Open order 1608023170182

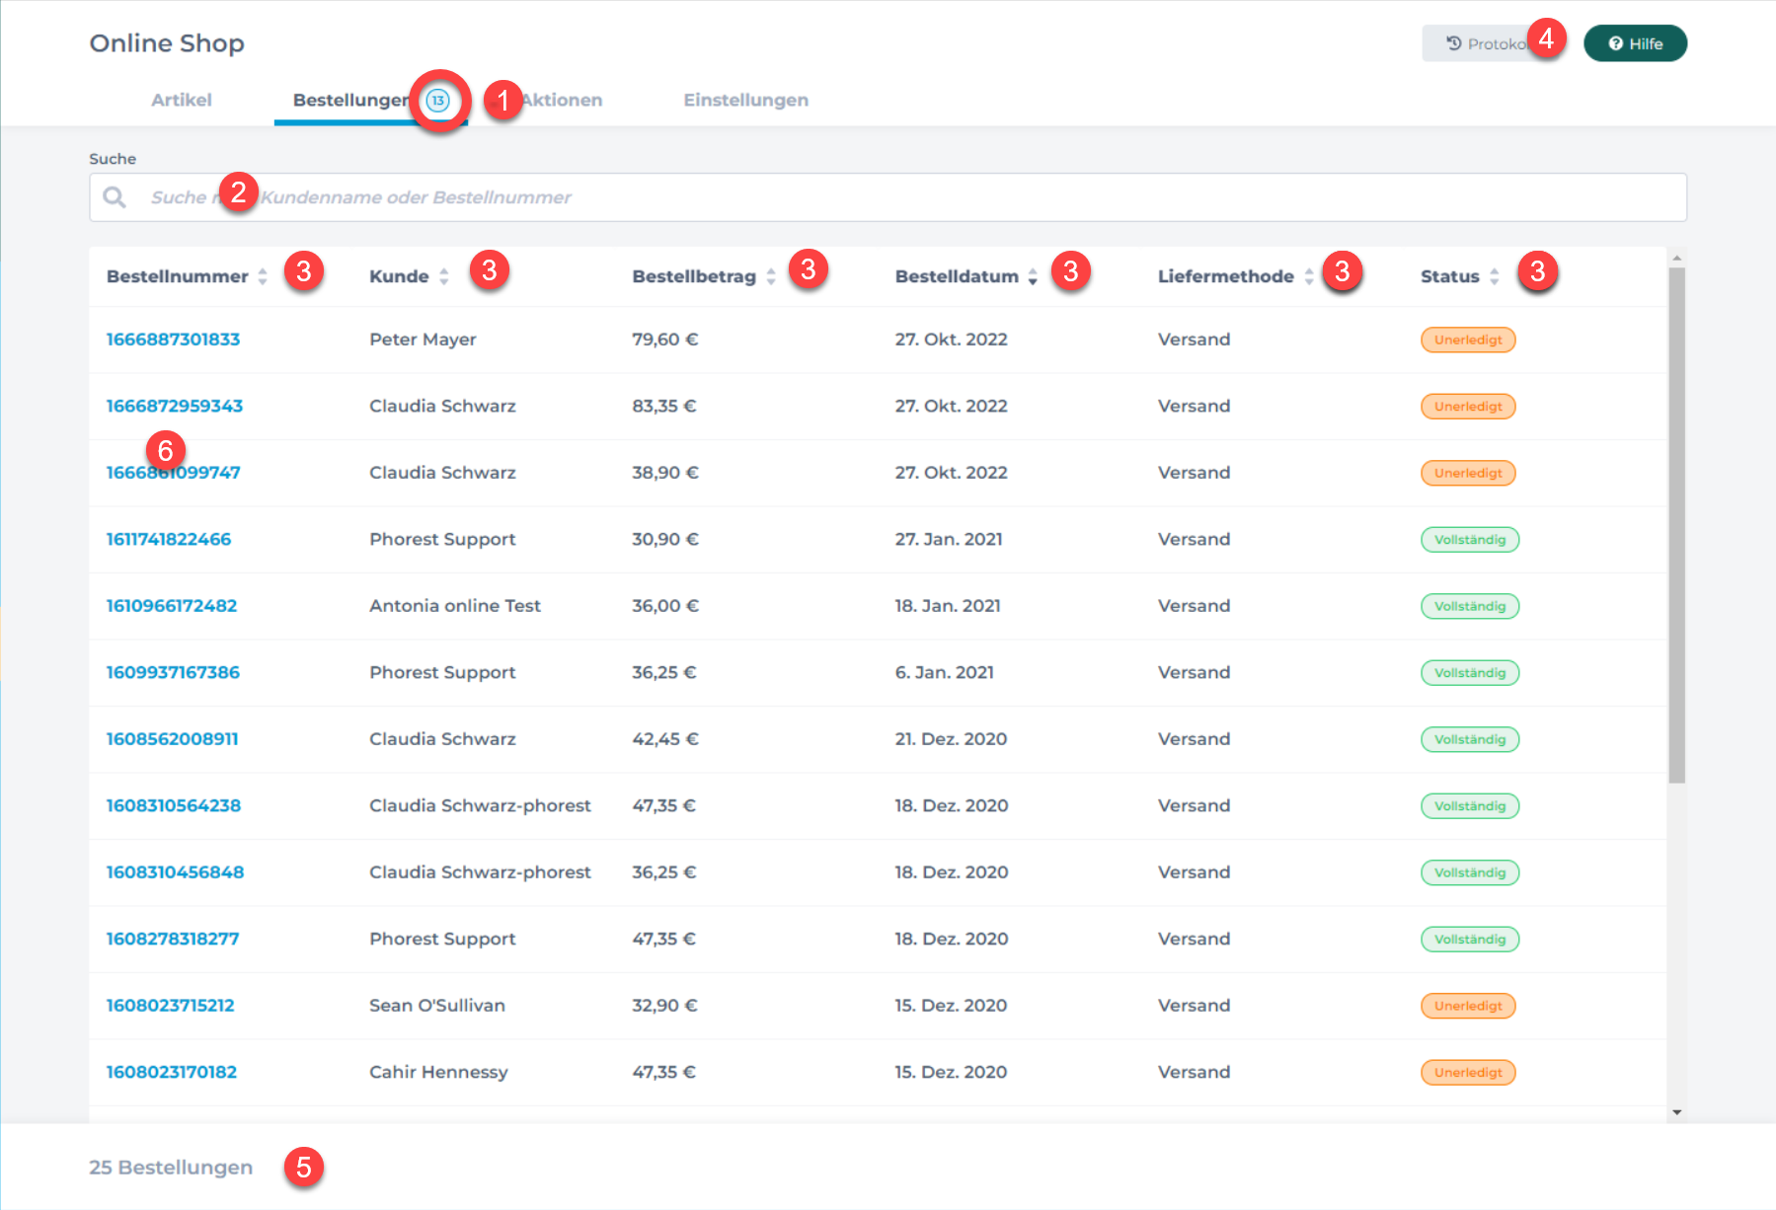[172, 1072]
